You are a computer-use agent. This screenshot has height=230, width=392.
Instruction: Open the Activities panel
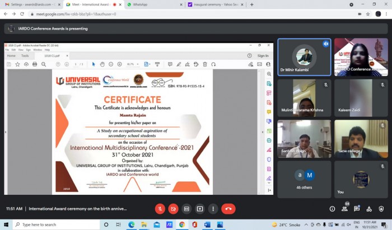click(x=369, y=209)
